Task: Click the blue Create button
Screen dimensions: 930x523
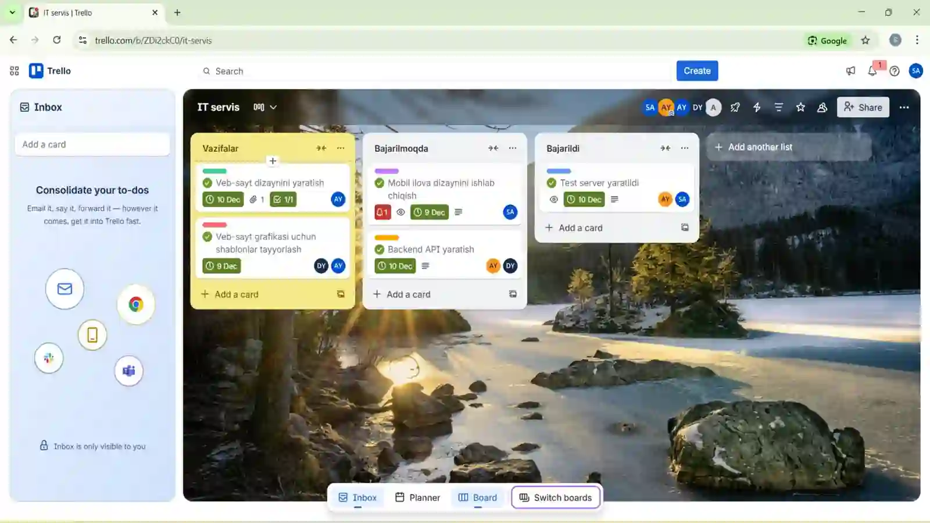Action: (697, 71)
